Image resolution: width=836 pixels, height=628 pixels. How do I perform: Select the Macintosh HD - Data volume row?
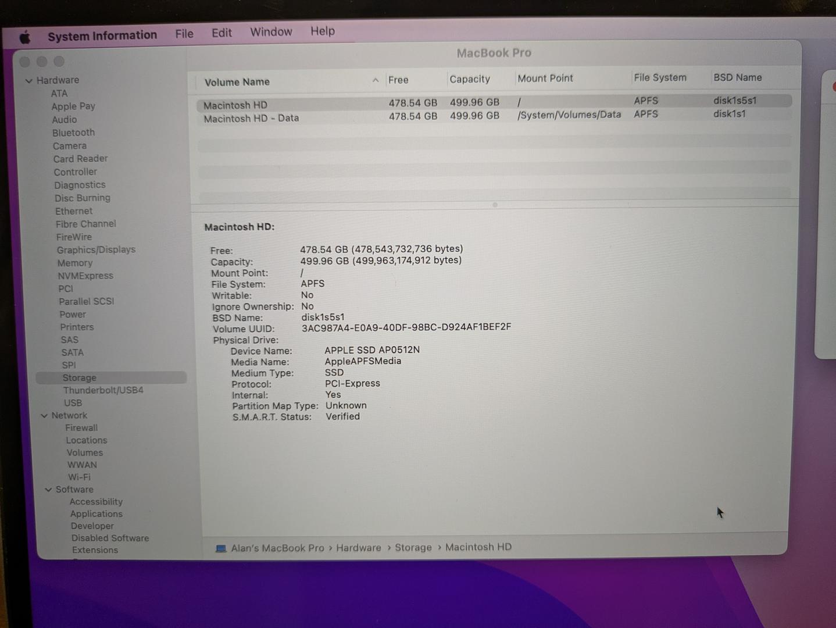tap(251, 119)
